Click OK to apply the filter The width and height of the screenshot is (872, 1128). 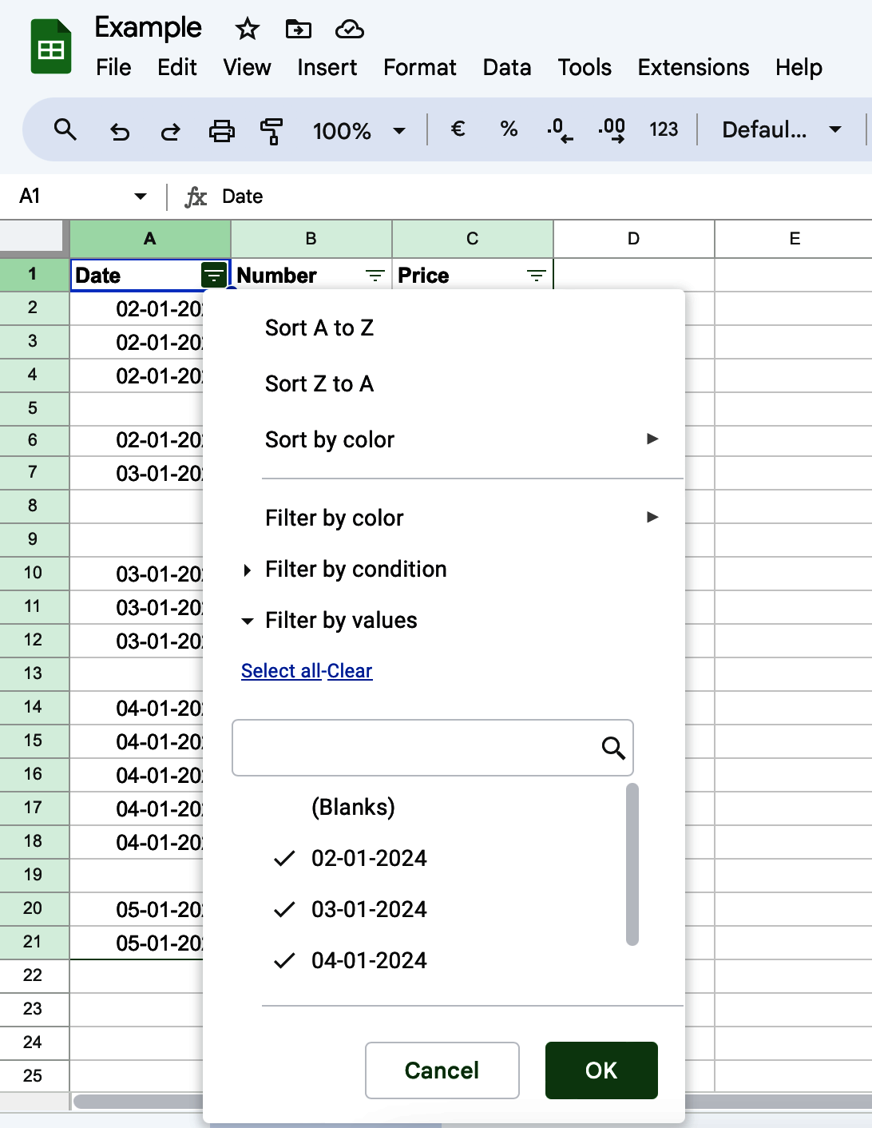coord(600,1070)
